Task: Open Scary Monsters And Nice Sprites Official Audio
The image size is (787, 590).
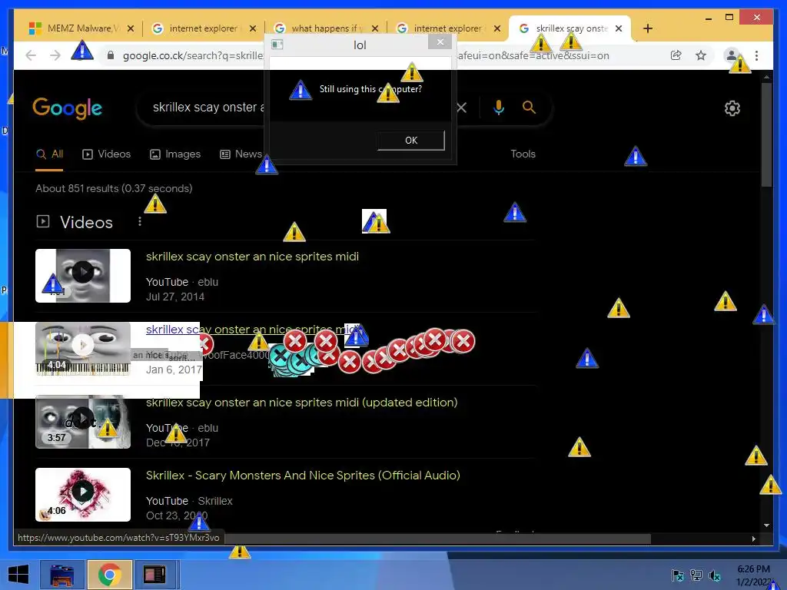Action: coord(303,476)
